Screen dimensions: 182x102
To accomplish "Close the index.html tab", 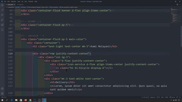I will pos(15,5).
